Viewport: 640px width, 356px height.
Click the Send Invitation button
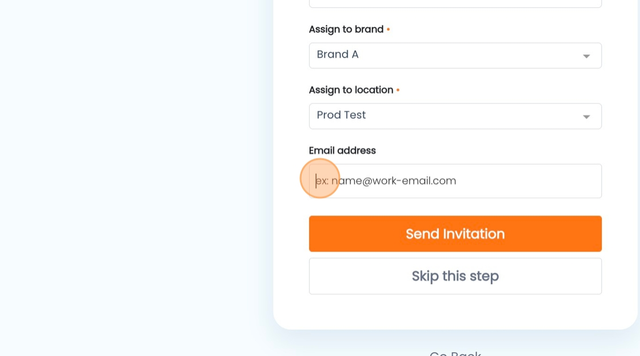(455, 233)
